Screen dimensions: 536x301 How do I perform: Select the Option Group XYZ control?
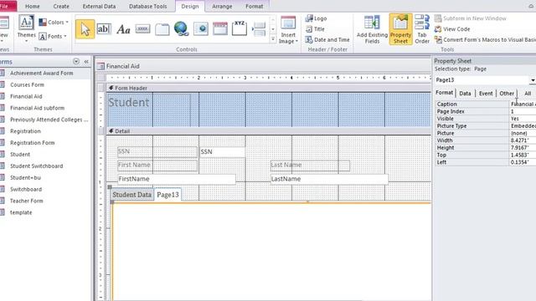[240, 28]
